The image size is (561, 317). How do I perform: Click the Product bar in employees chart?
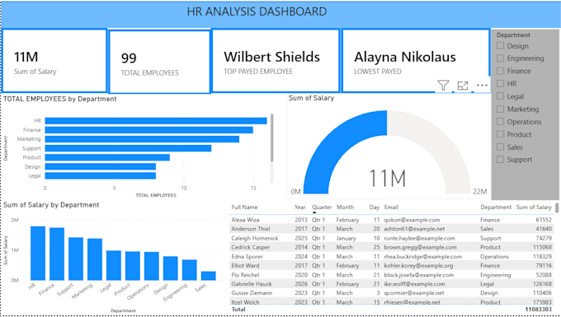(x=107, y=157)
